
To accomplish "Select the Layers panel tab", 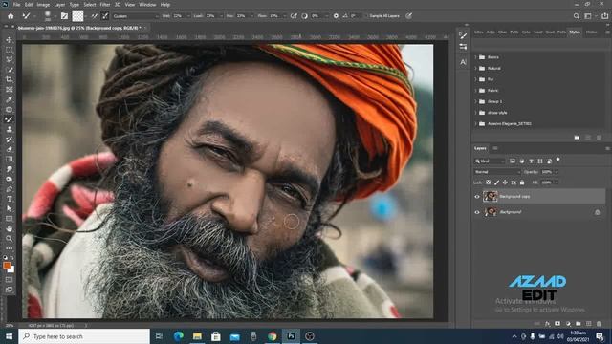I will point(480,148).
